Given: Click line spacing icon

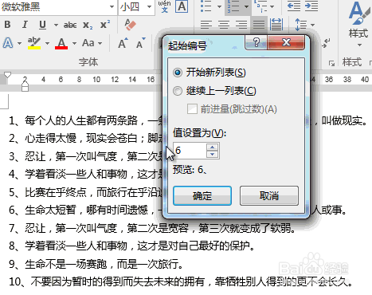Looking at the screenshot, I should tap(301, 25).
